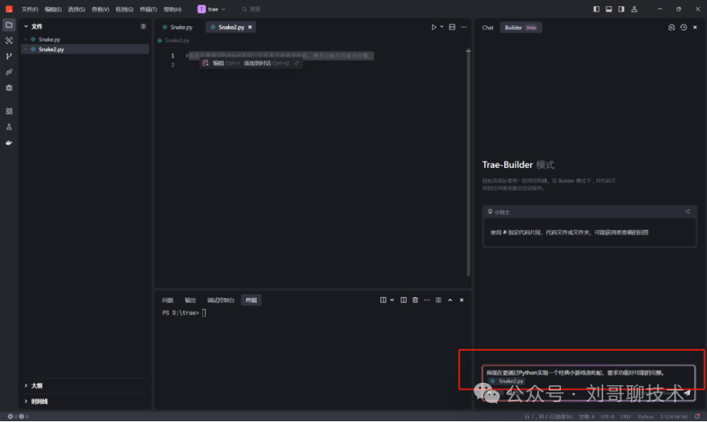Open the Extensions icon in activity bar
The width and height of the screenshot is (707, 422).
pyautogui.click(x=9, y=111)
